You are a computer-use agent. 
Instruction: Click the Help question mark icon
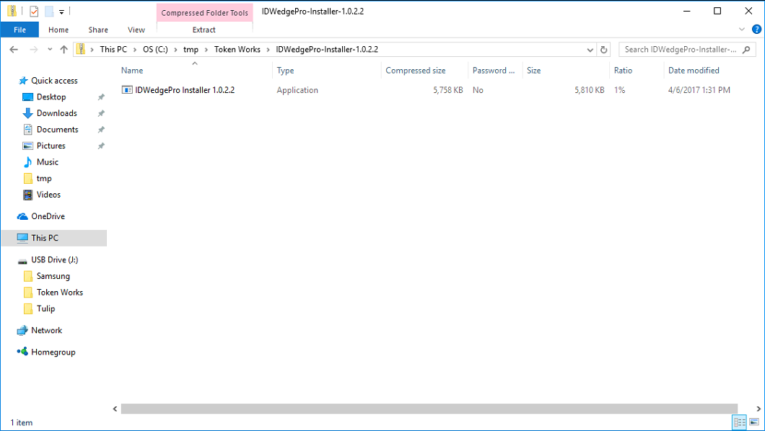click(756, 30)
